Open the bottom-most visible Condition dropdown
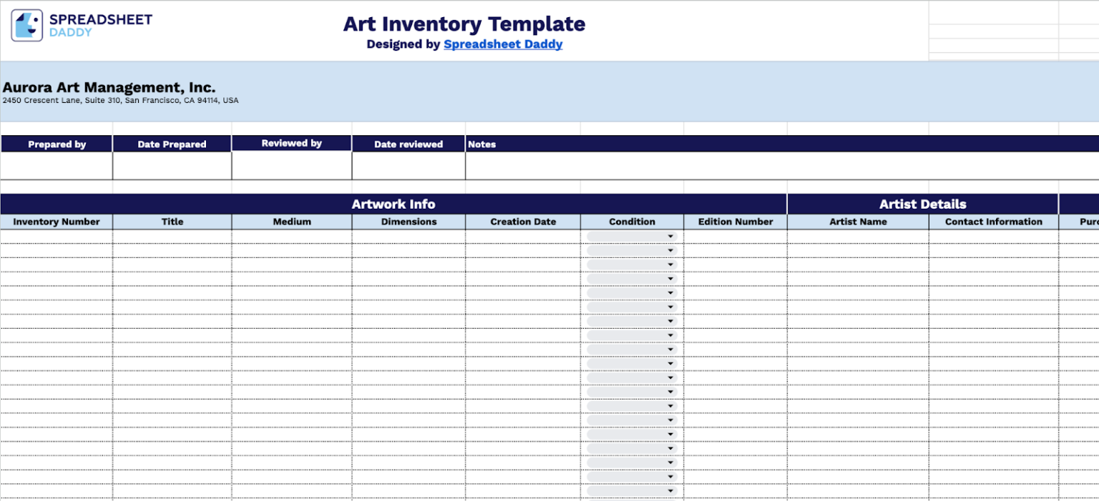Image resolution: width=1099 pixels, height=501 pixels. [670, 490]
